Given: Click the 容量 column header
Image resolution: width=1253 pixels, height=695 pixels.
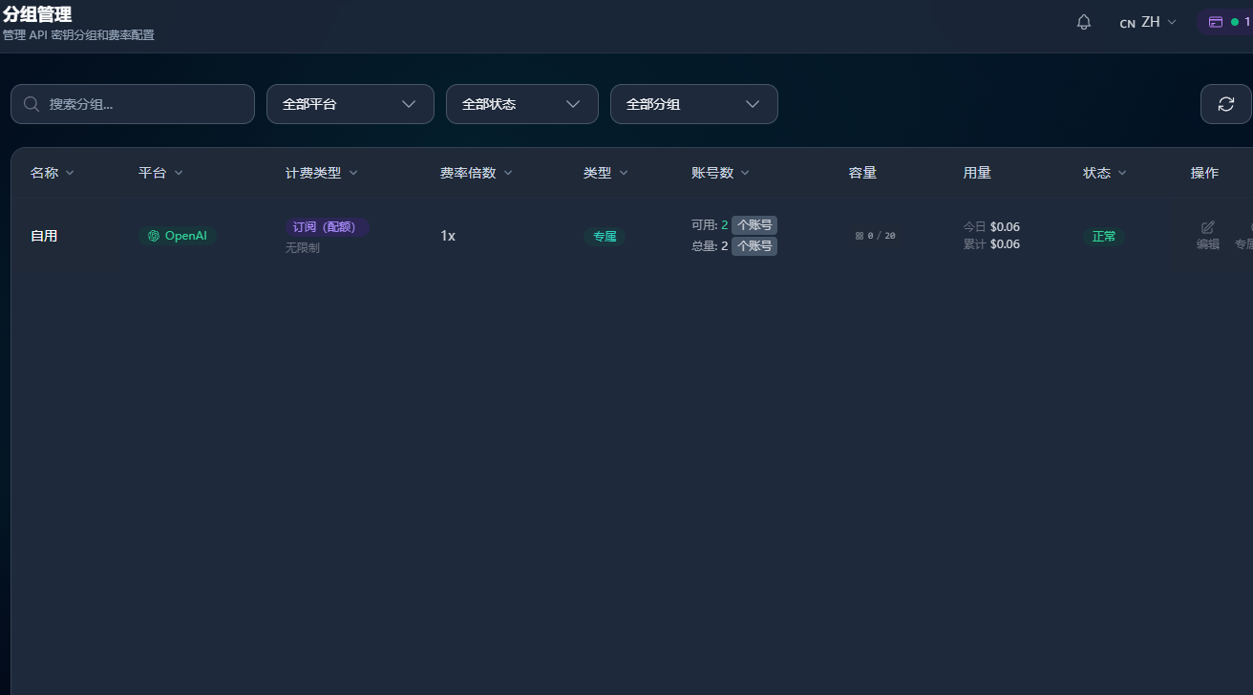Looking at the screenshot, I should [862, 173].
